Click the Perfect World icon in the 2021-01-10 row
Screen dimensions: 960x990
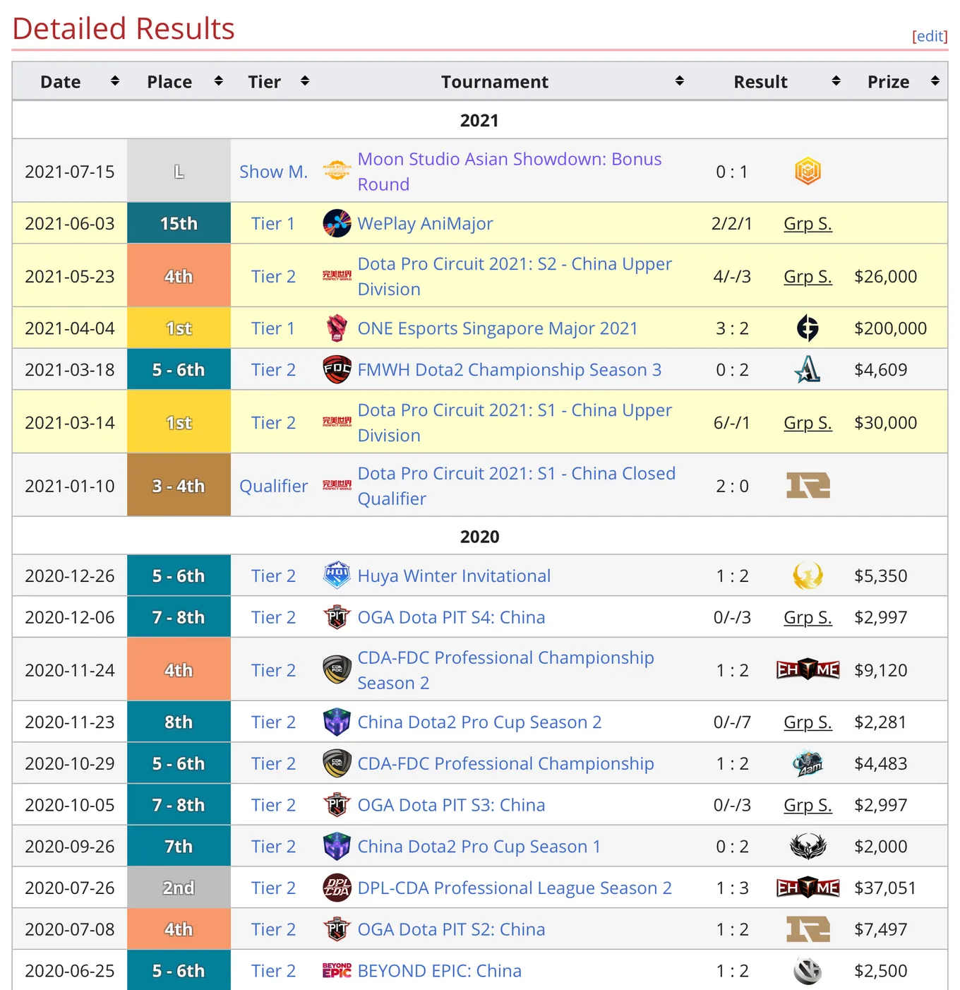click(337, 485)
